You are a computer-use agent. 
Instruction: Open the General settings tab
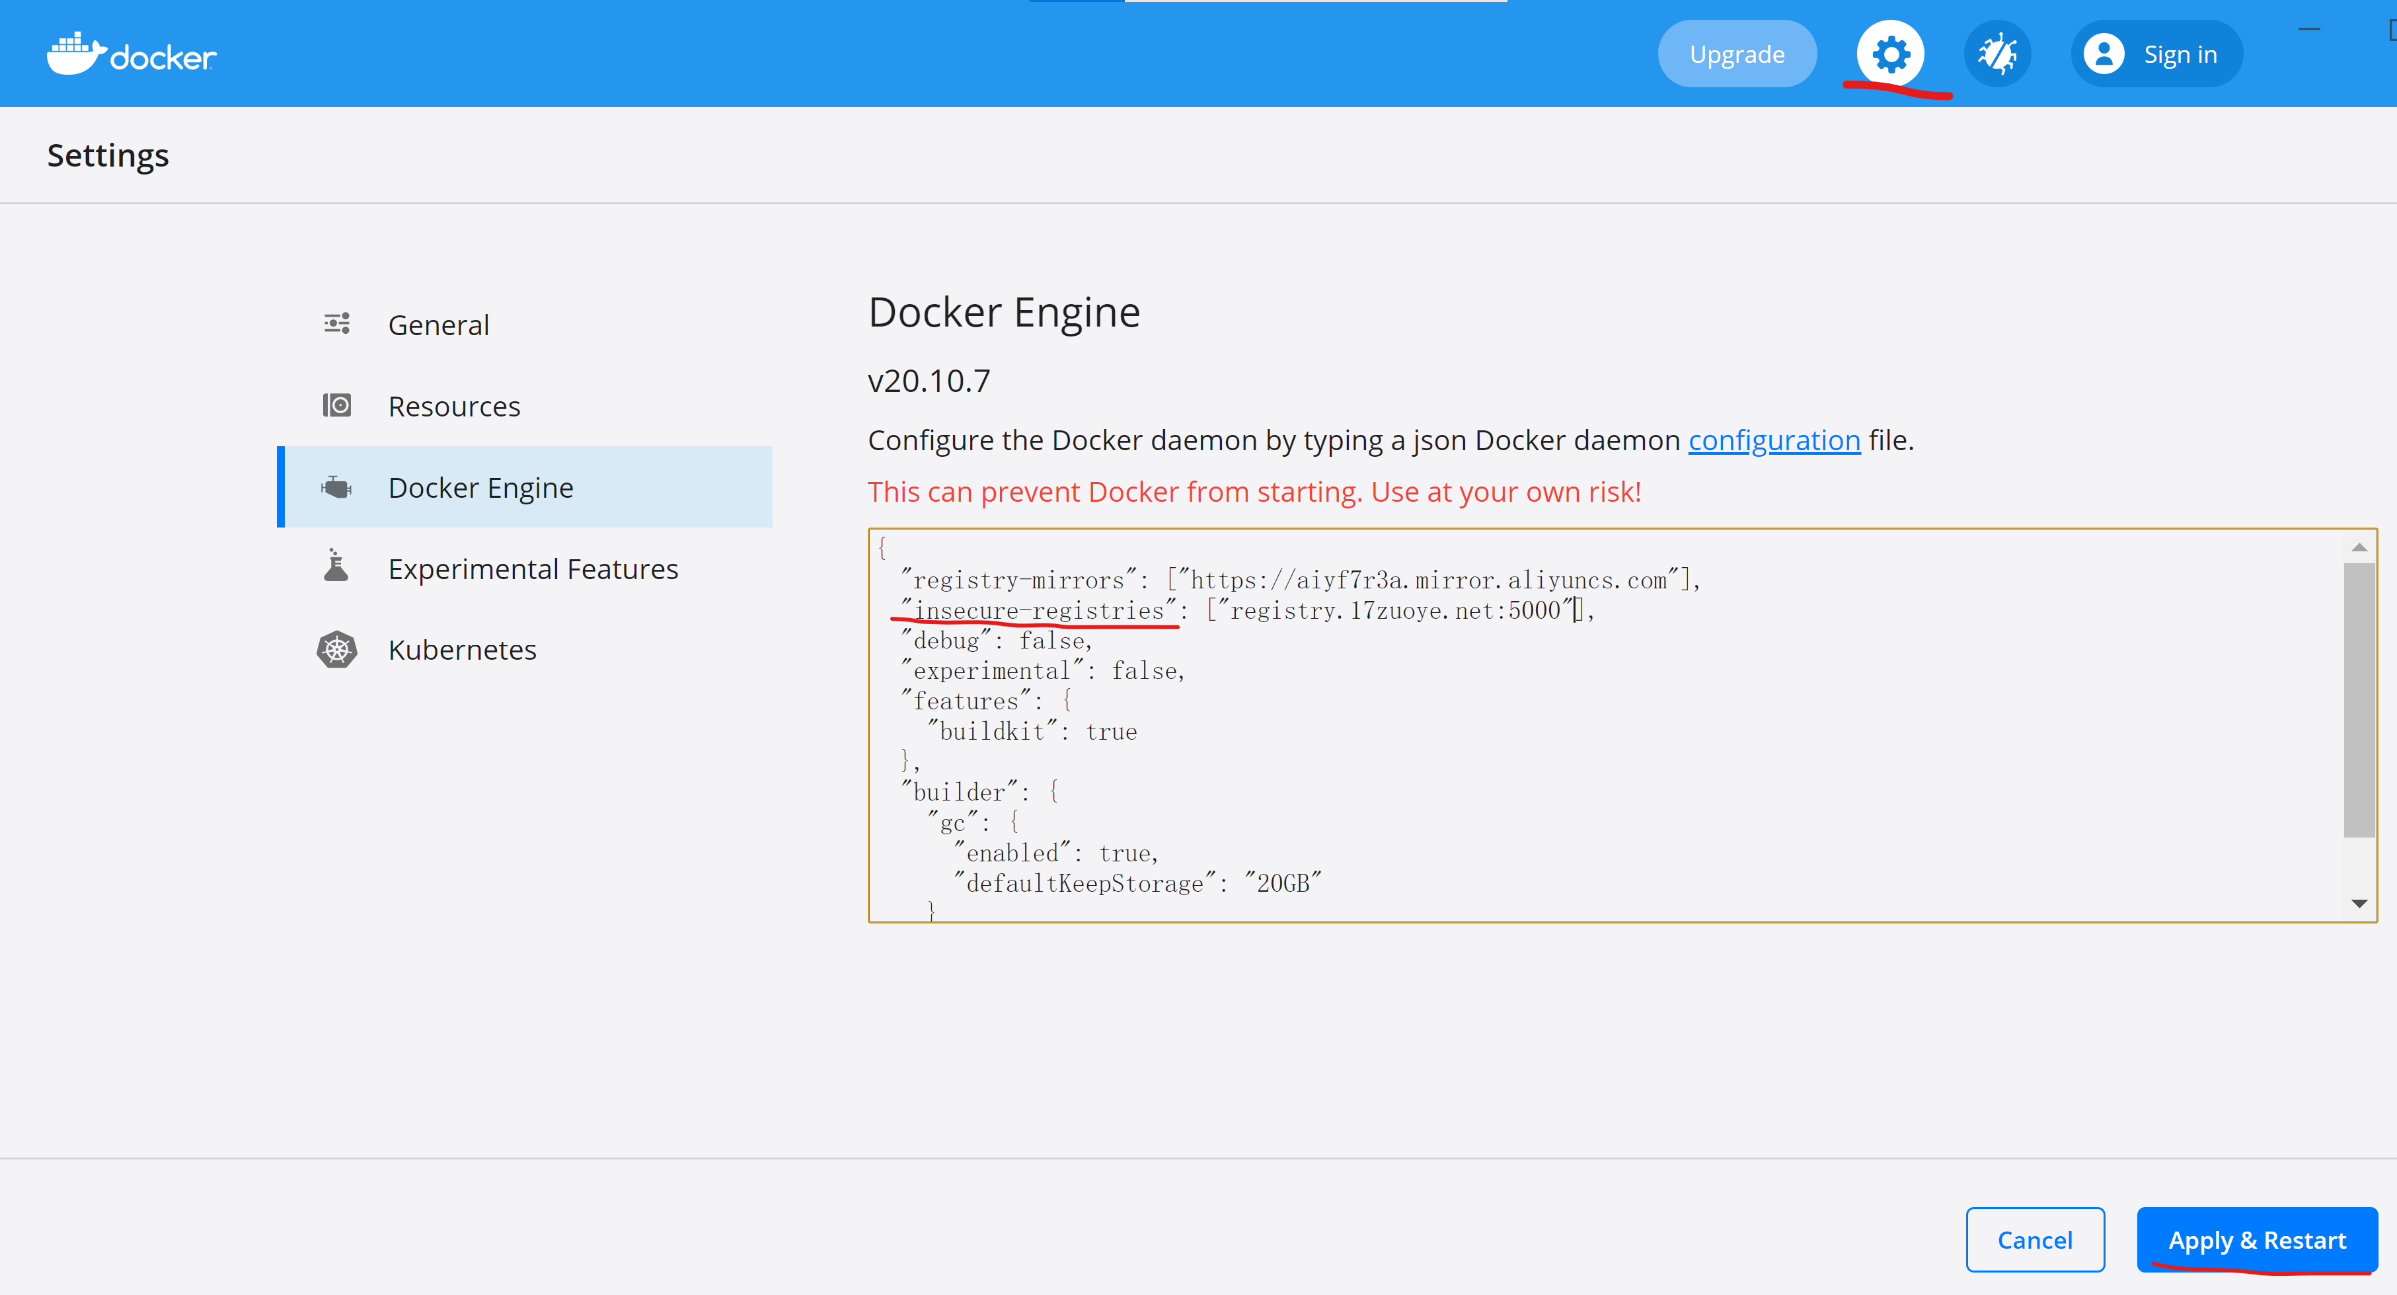point(438,325)
